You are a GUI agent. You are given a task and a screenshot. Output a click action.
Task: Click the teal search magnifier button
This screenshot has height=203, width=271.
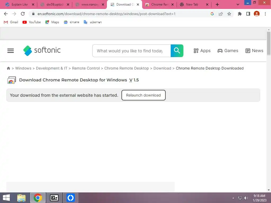(177, 51)
